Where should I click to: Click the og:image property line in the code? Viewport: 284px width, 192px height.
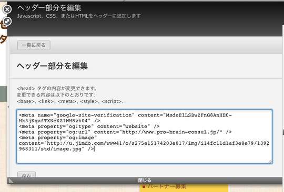click(58, 137)
